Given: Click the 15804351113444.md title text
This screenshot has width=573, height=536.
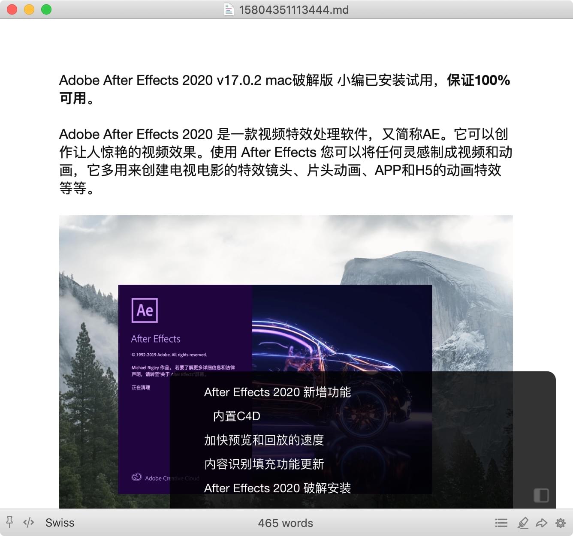Looking at the screenshot, I should [x=294, y=9].
